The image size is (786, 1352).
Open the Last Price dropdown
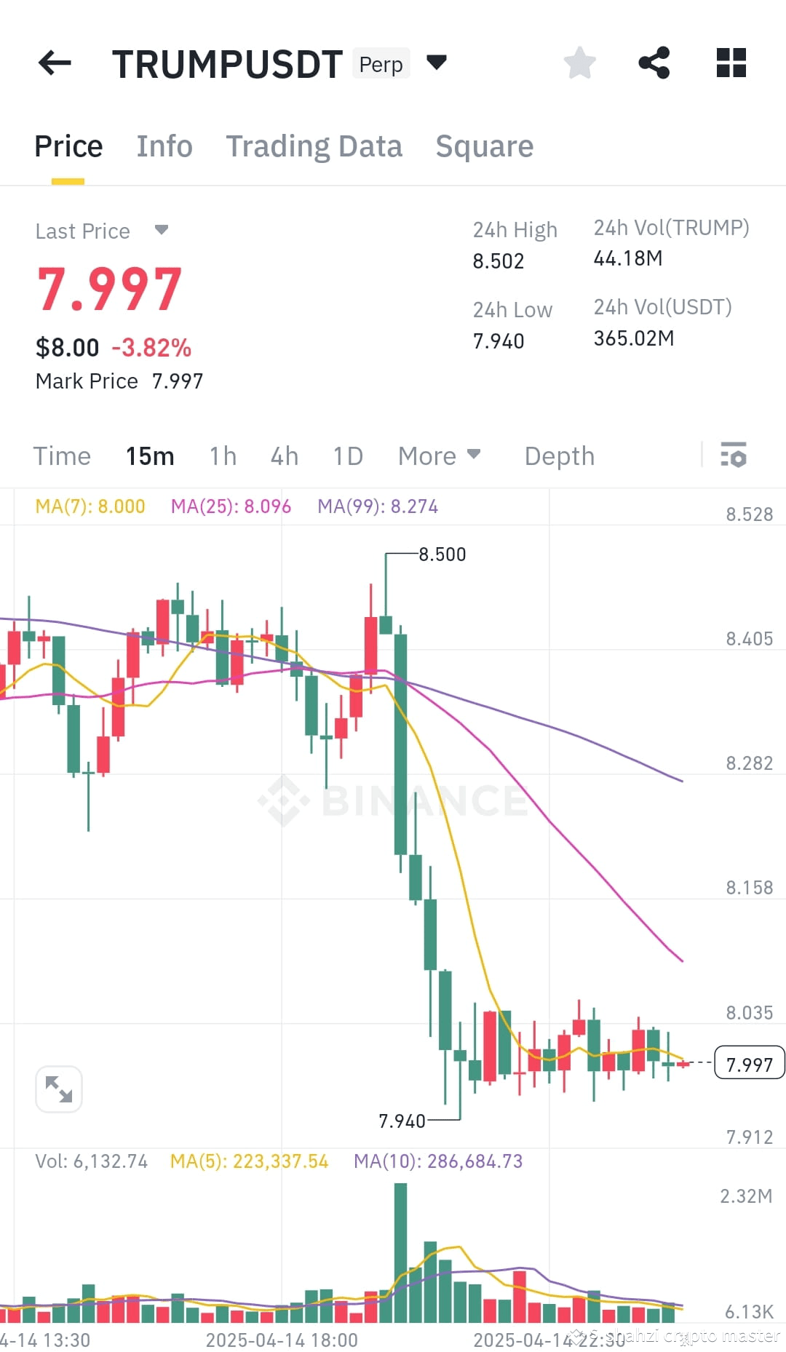coord(162,231)
